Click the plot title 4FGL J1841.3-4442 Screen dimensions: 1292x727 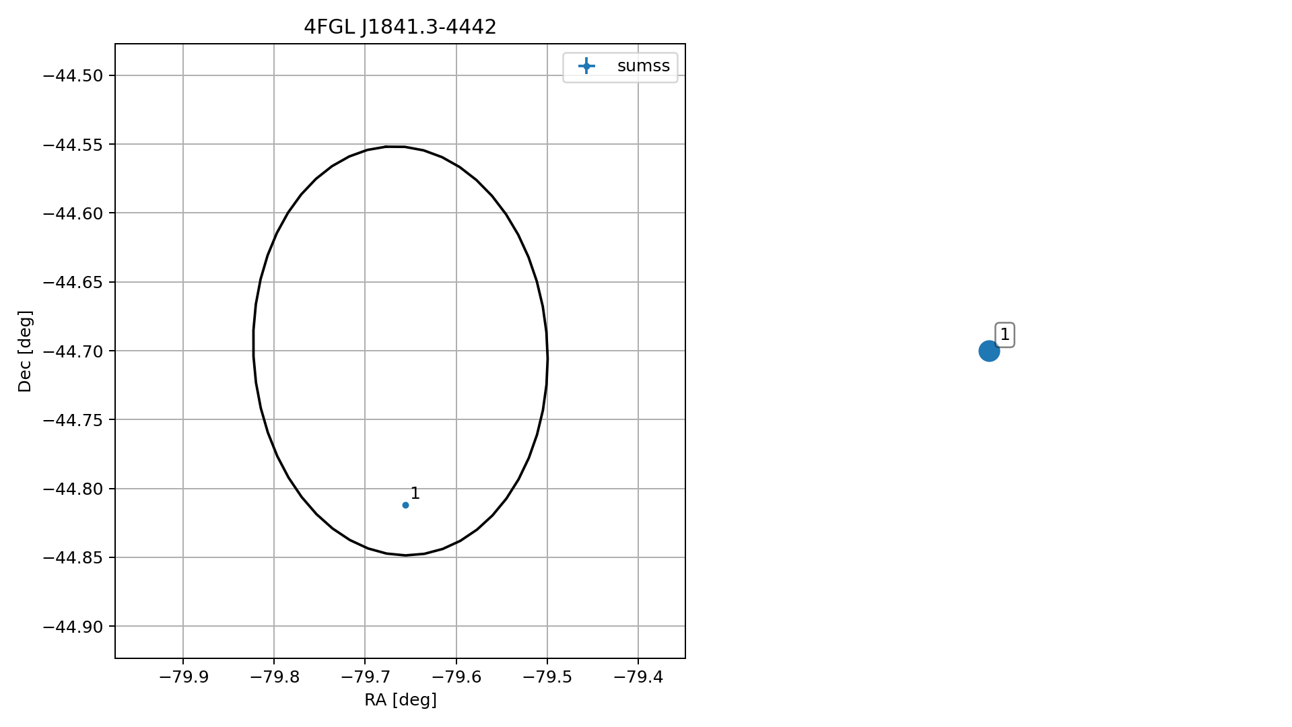tap(400, 27)
